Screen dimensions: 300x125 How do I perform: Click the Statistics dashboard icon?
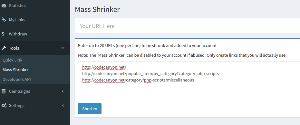[4, 5]
